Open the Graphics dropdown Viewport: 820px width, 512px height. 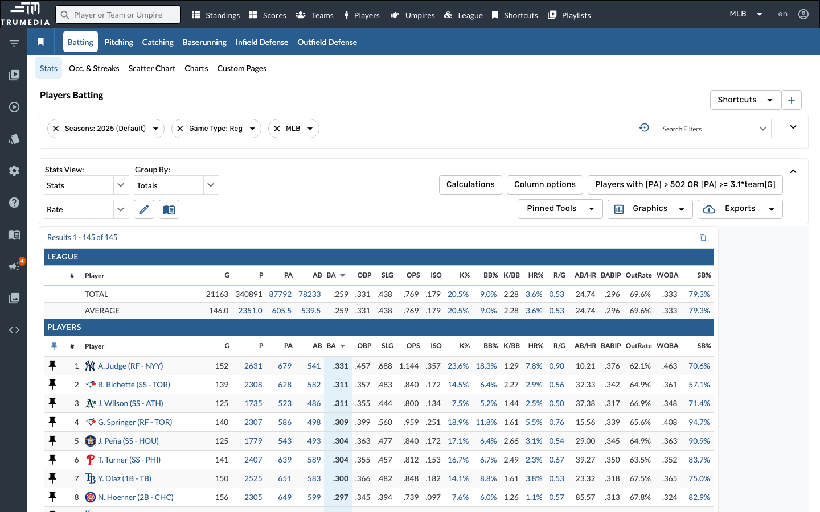click(650, 209)
